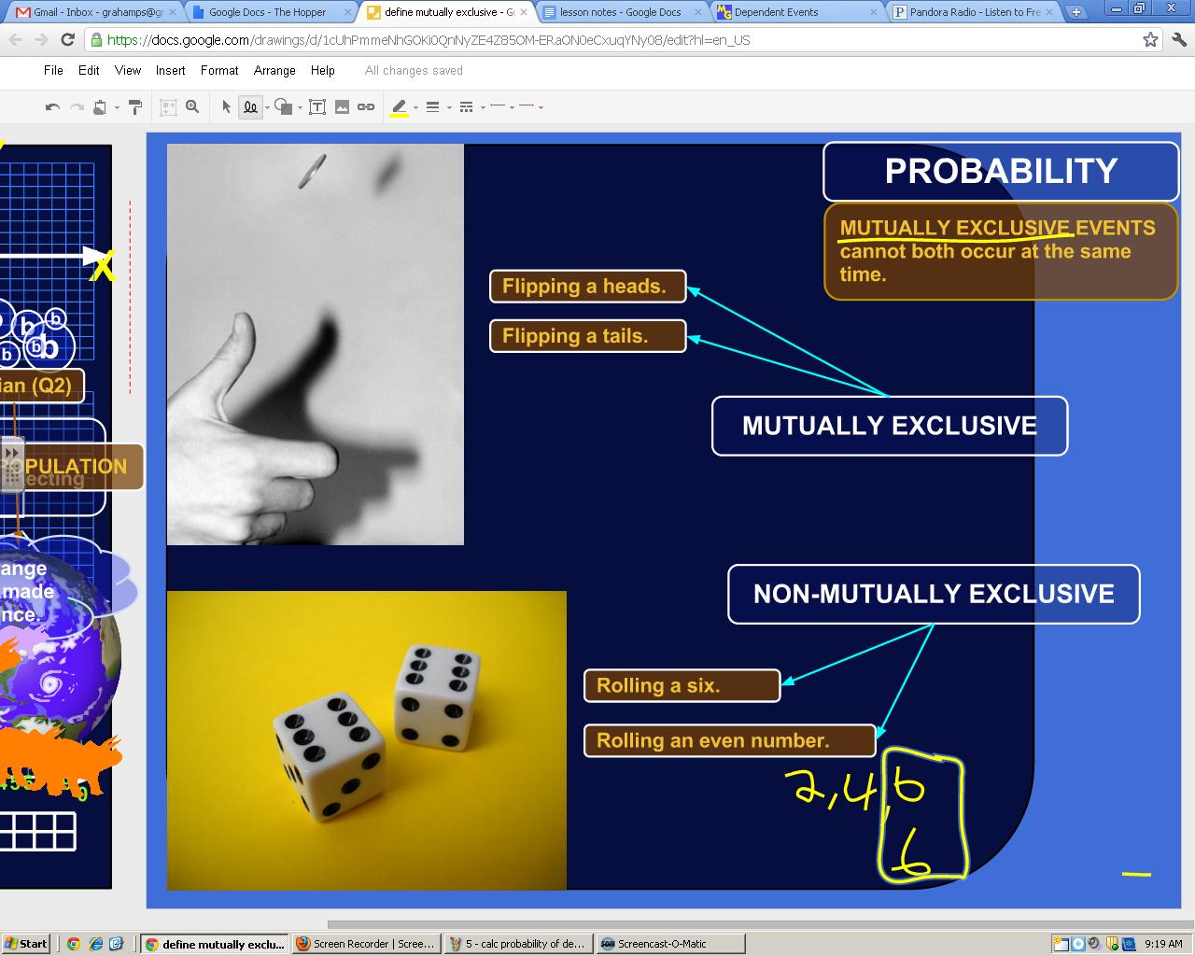
Task: Undo the last change
Action: click(52, 107)
